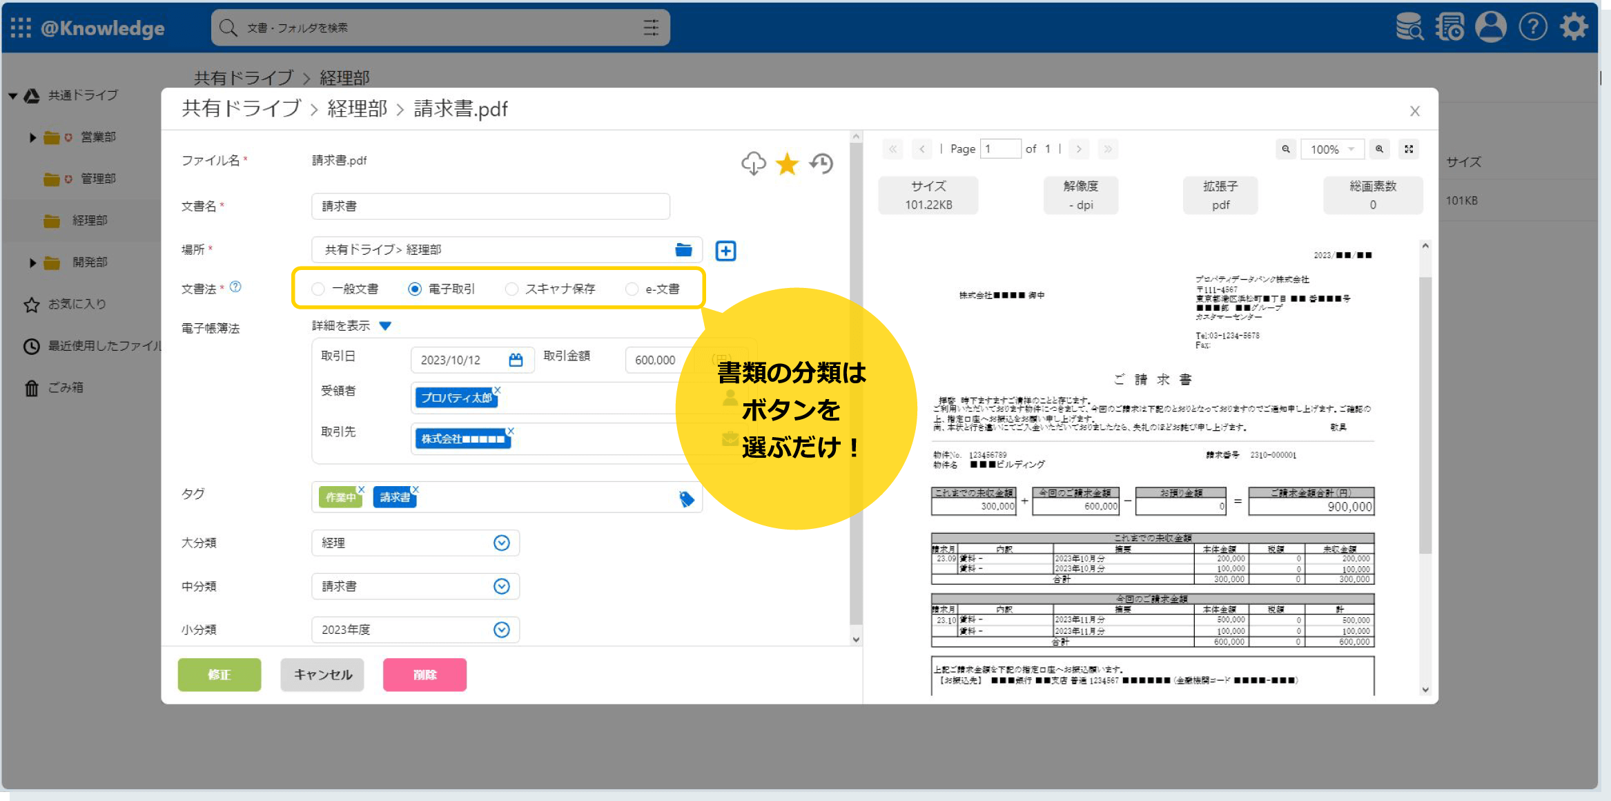Screen dimensions: 1611x801
Task: Open calendar picker for 取引日
Action: 516,360
